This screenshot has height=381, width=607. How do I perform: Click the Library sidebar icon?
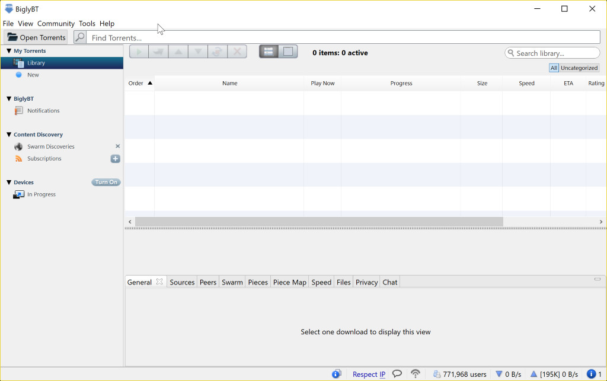click(18, 63)
